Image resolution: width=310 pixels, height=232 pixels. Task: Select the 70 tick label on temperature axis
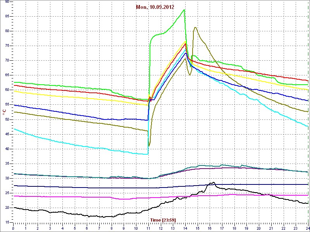pos(7,61)
